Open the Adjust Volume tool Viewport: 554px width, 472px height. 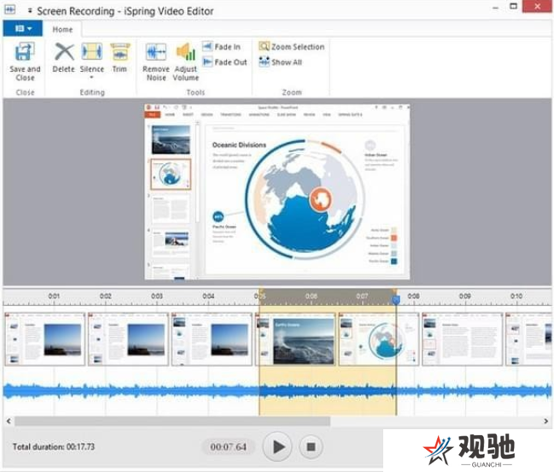(185, 62)
